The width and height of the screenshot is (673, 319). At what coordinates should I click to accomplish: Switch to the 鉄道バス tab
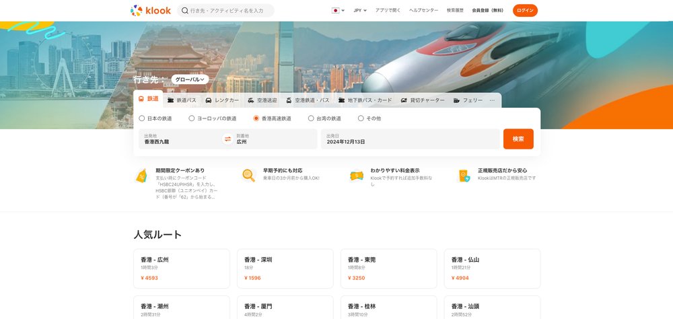(x=182, y=100)
